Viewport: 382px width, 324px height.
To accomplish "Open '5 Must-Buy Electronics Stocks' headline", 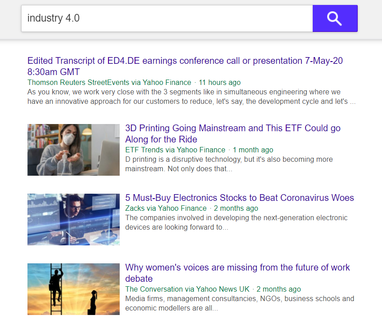I will tap(239, 198).
